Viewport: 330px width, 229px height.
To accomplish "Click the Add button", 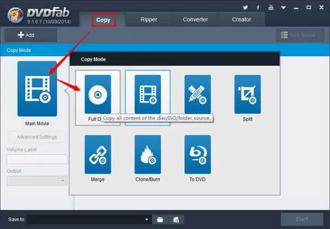I will tap(26, 35).
